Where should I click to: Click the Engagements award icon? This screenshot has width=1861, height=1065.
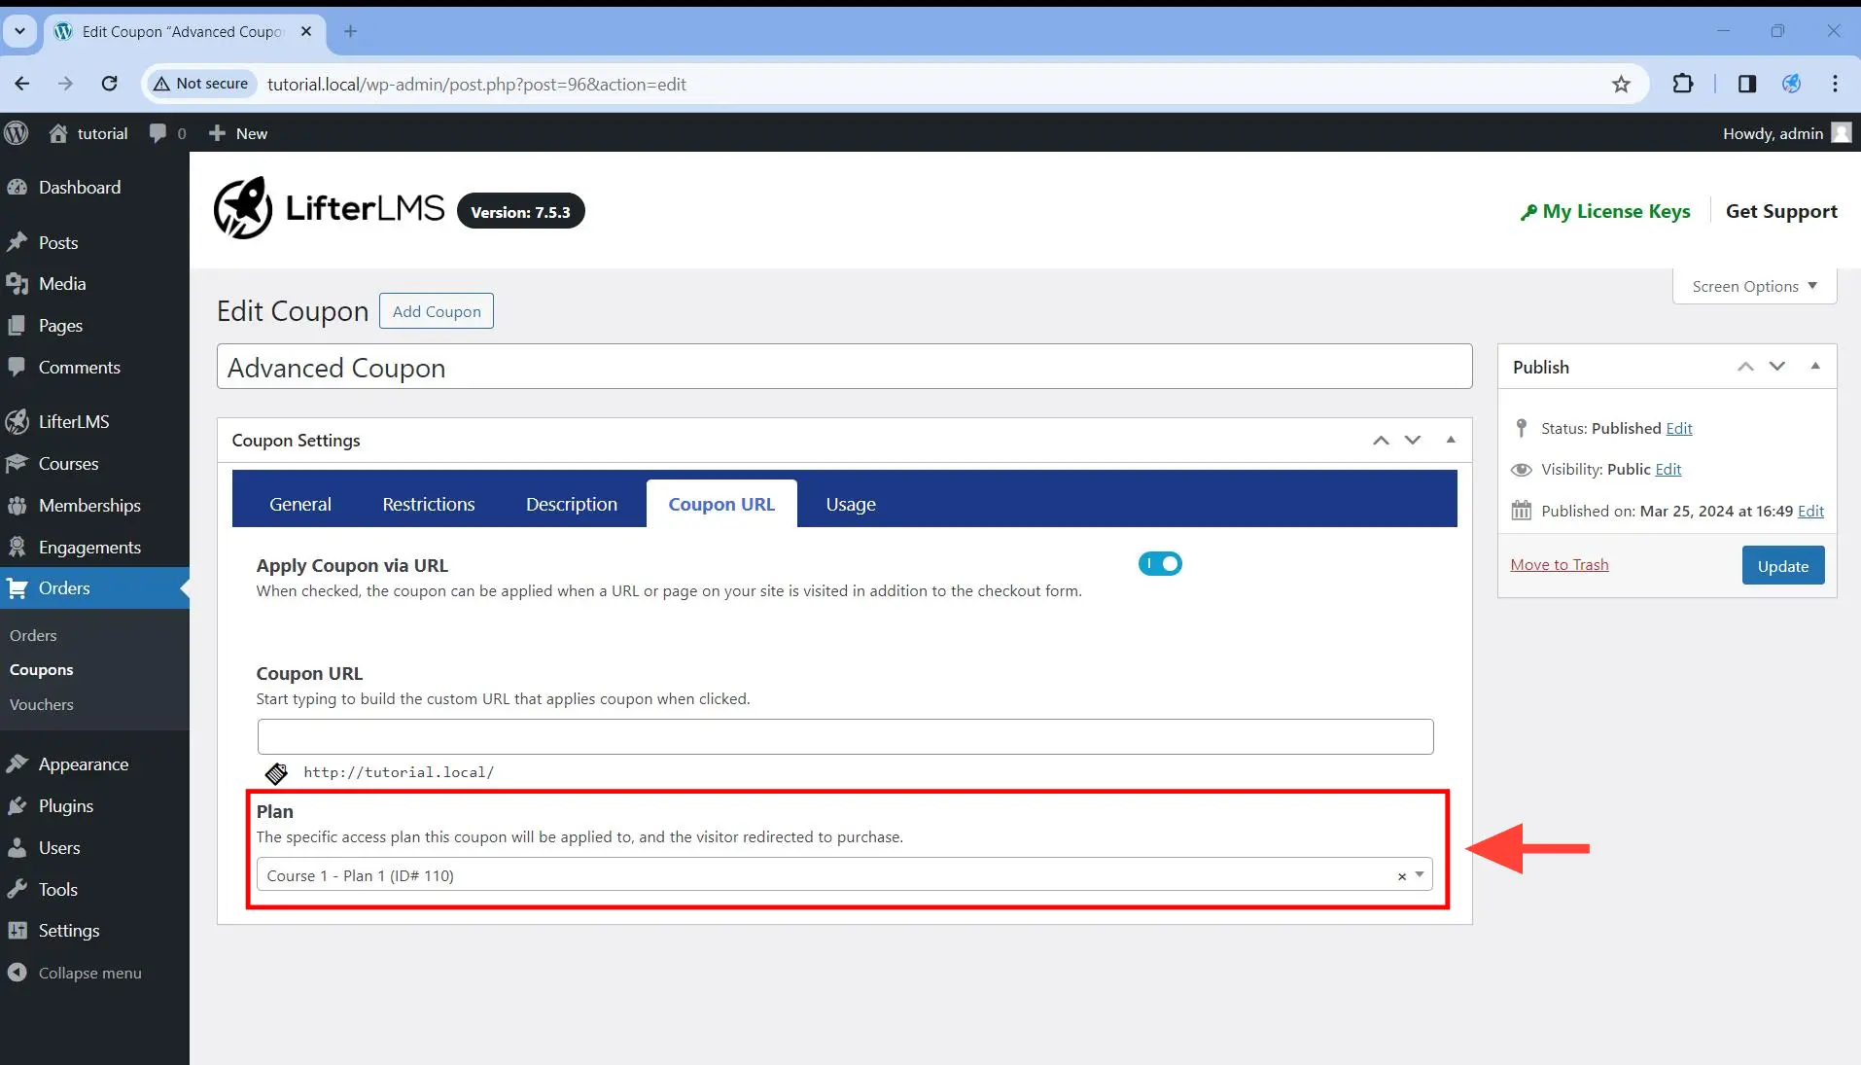click(x=17, y=548)
